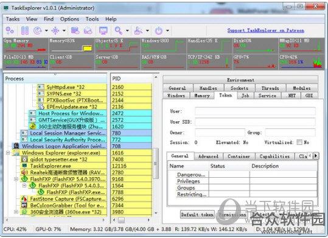Switch to the Handles tab

(x=208, y=88)
